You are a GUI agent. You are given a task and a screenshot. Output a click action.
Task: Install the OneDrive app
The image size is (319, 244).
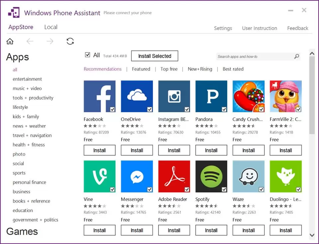click(137, 150)
